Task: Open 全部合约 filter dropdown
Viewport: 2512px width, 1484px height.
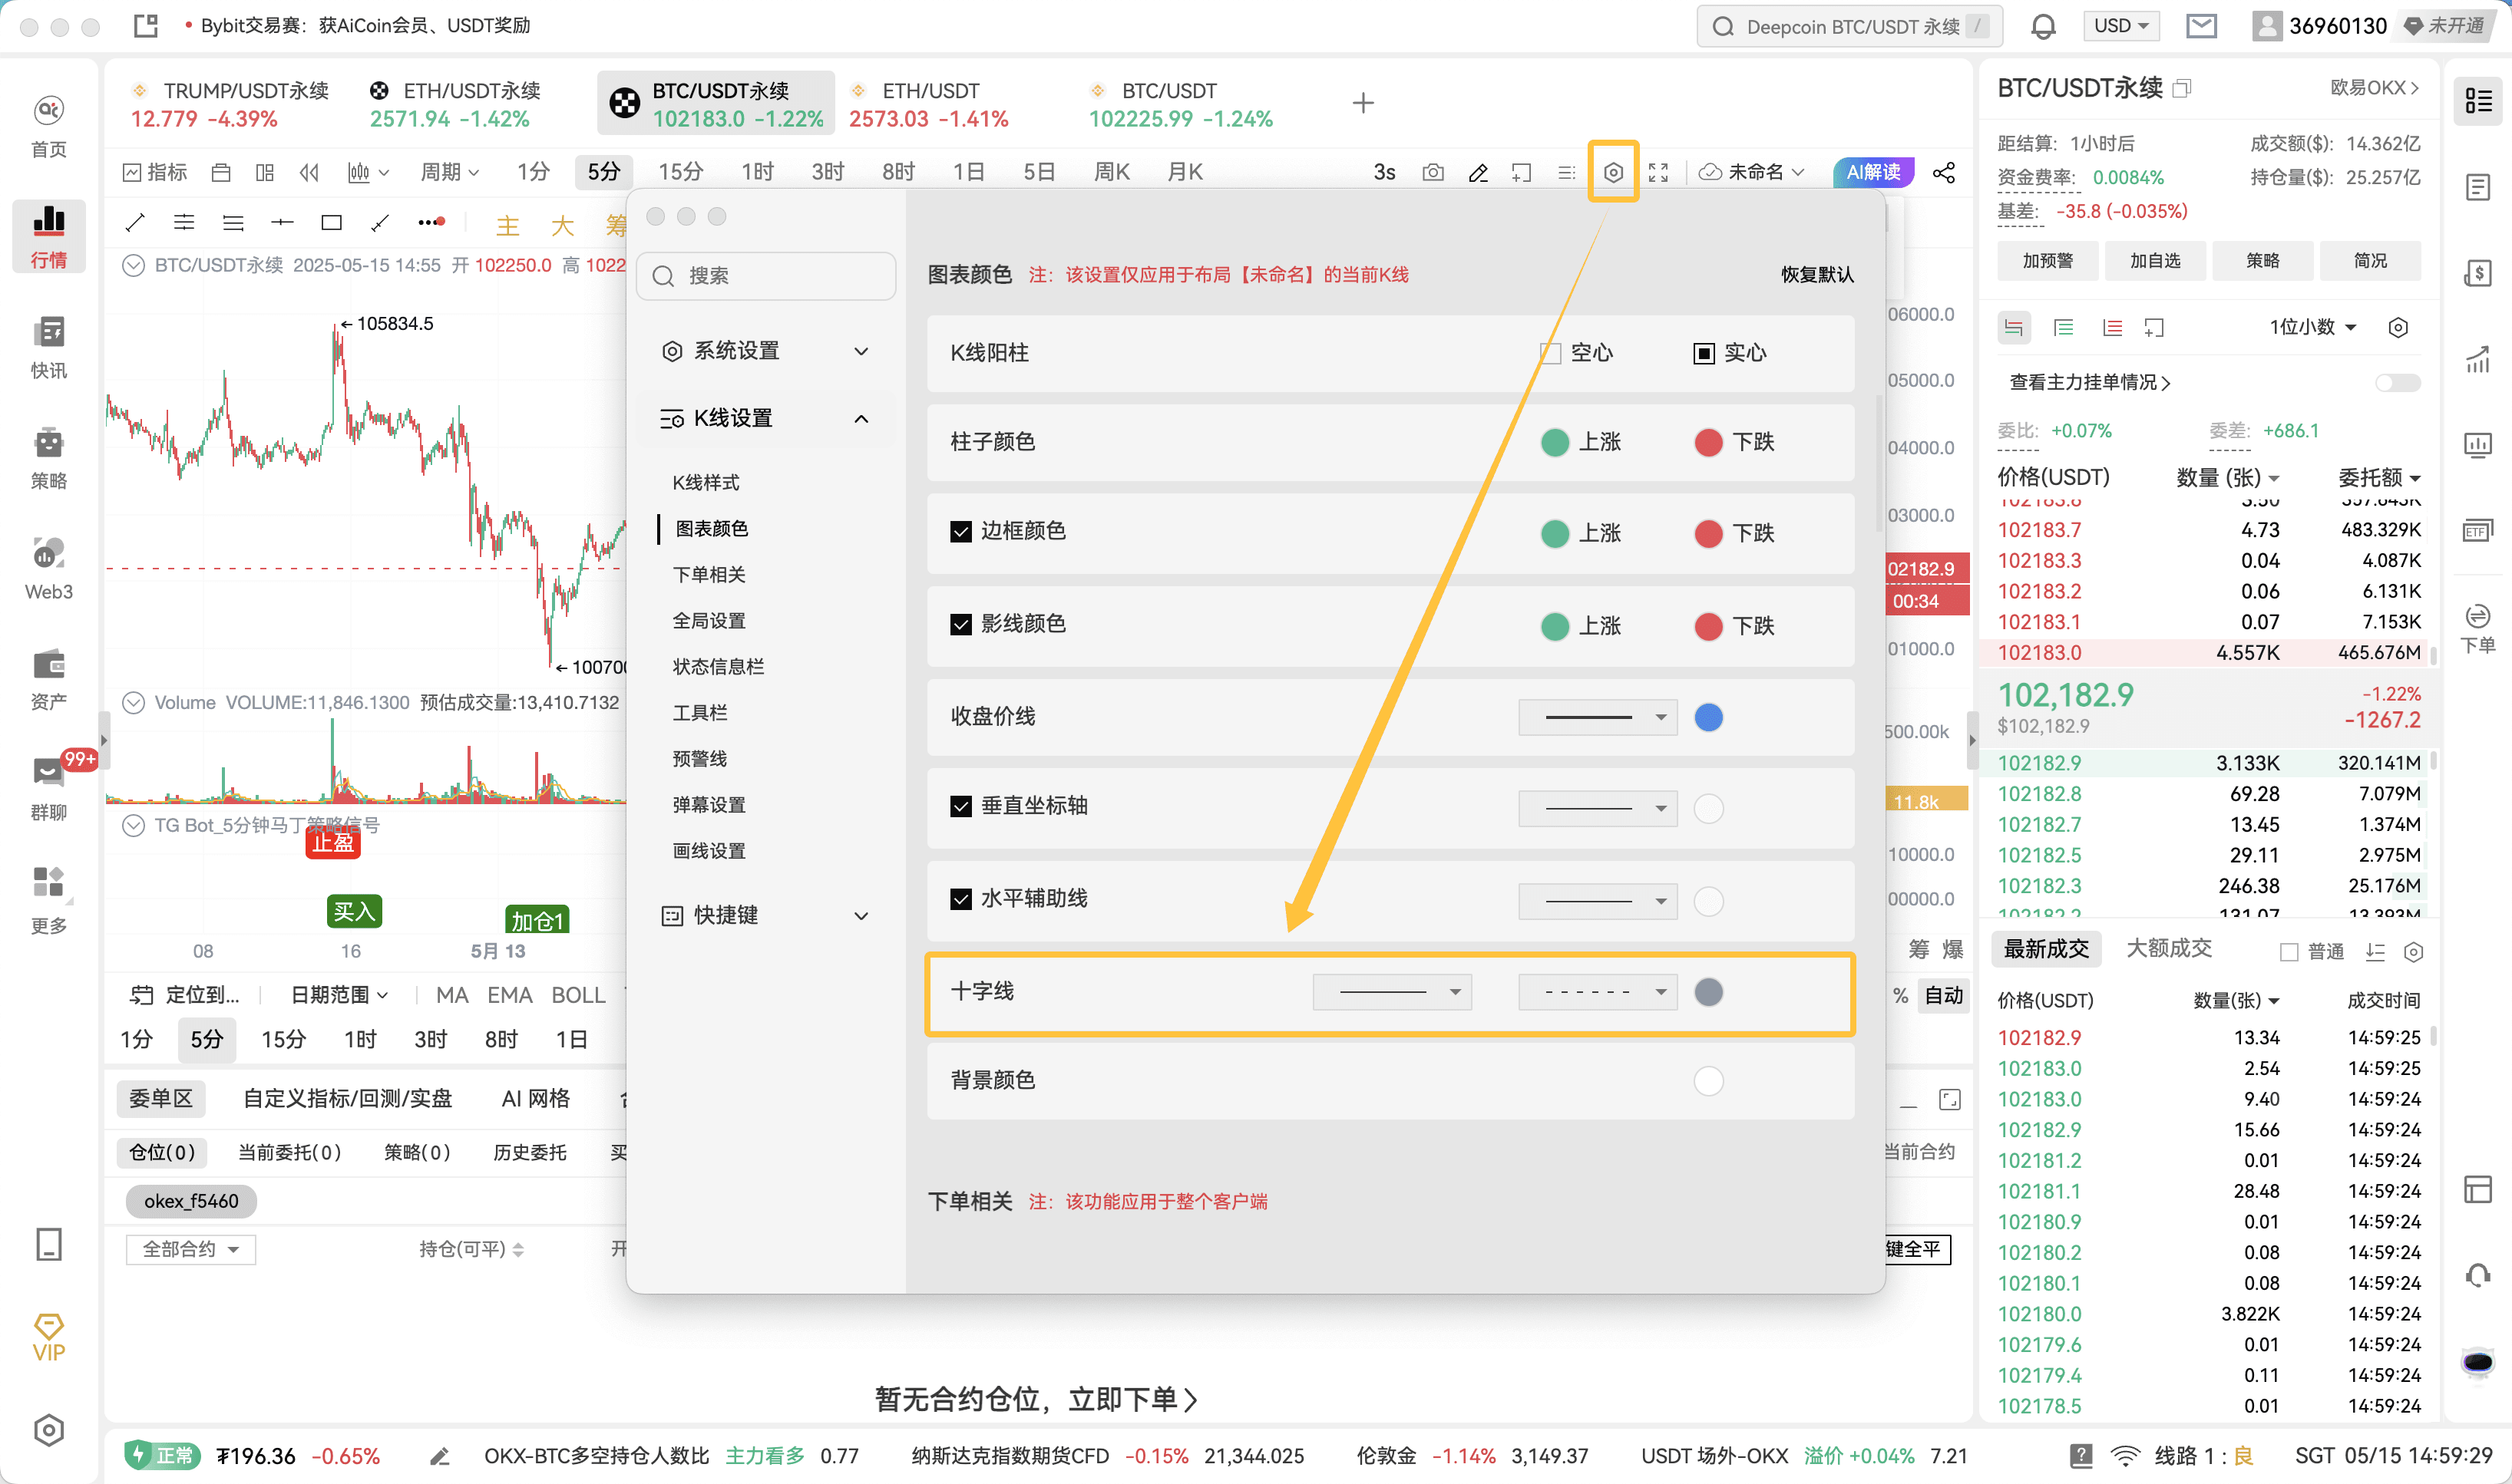Action: pyautogui.click(x=190, y=1249)
